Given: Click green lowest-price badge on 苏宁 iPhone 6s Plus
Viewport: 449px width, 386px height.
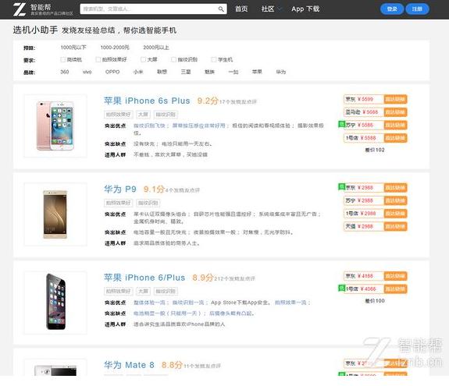Looking at the screenshot, I should click(x=341, y=124).
